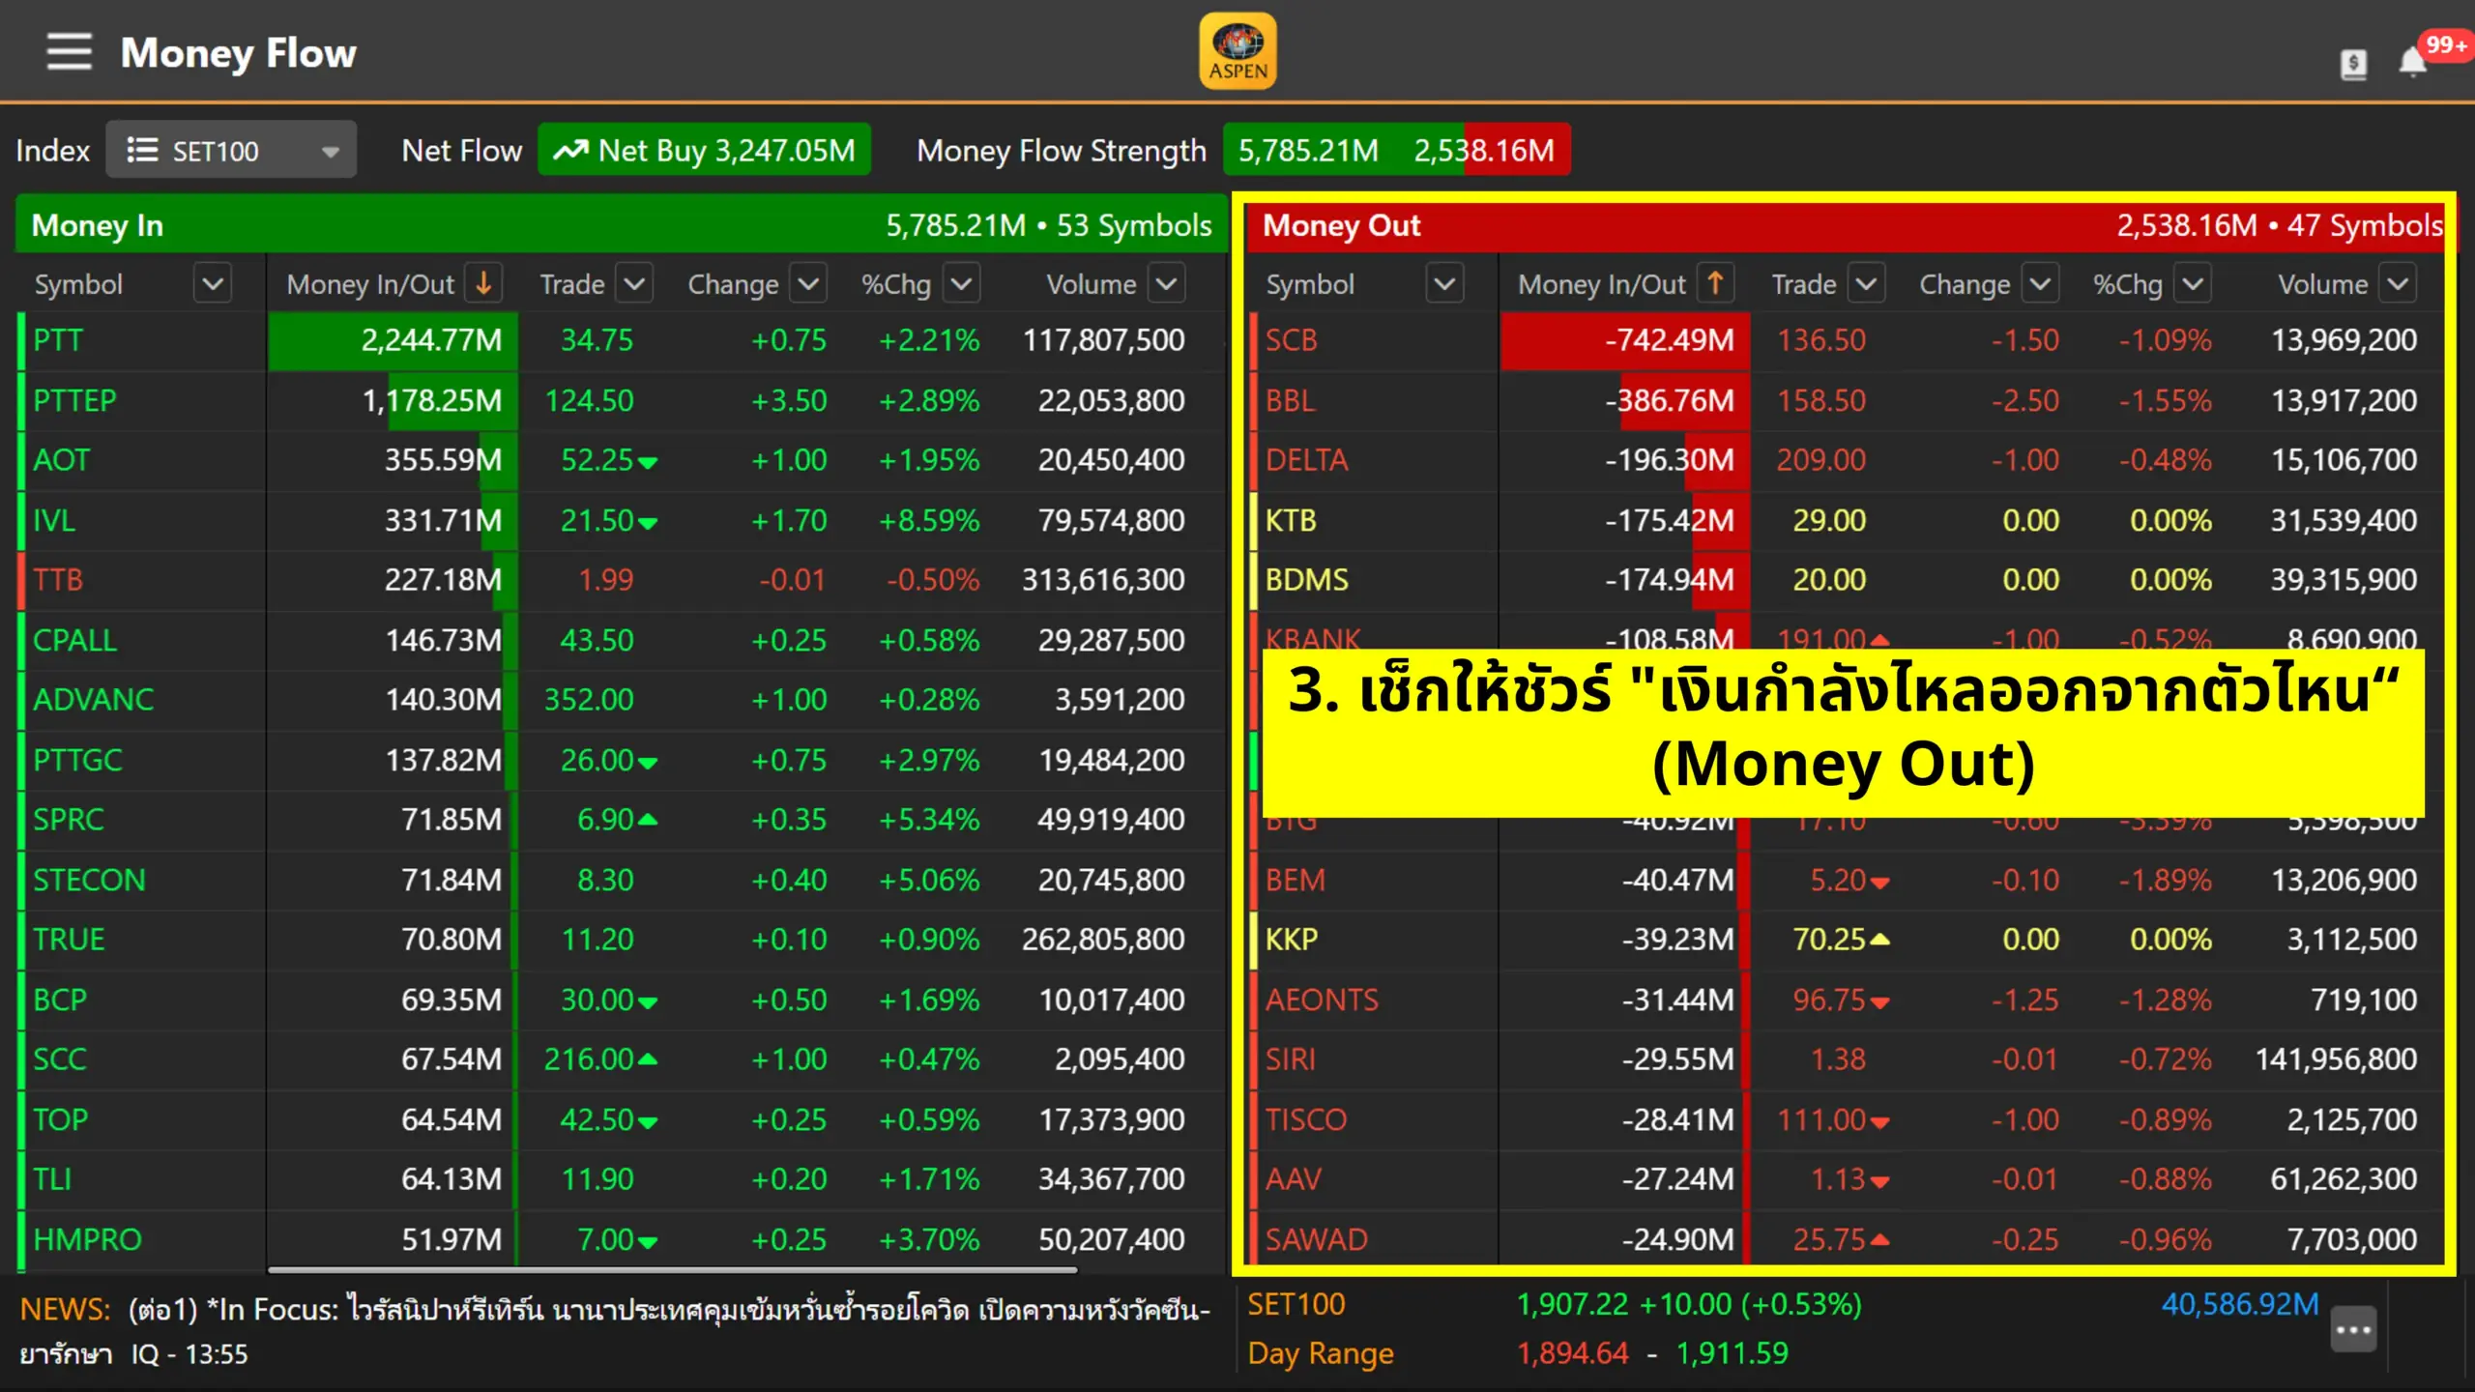Click the list icon in Index selector

[x=142, y=151]
